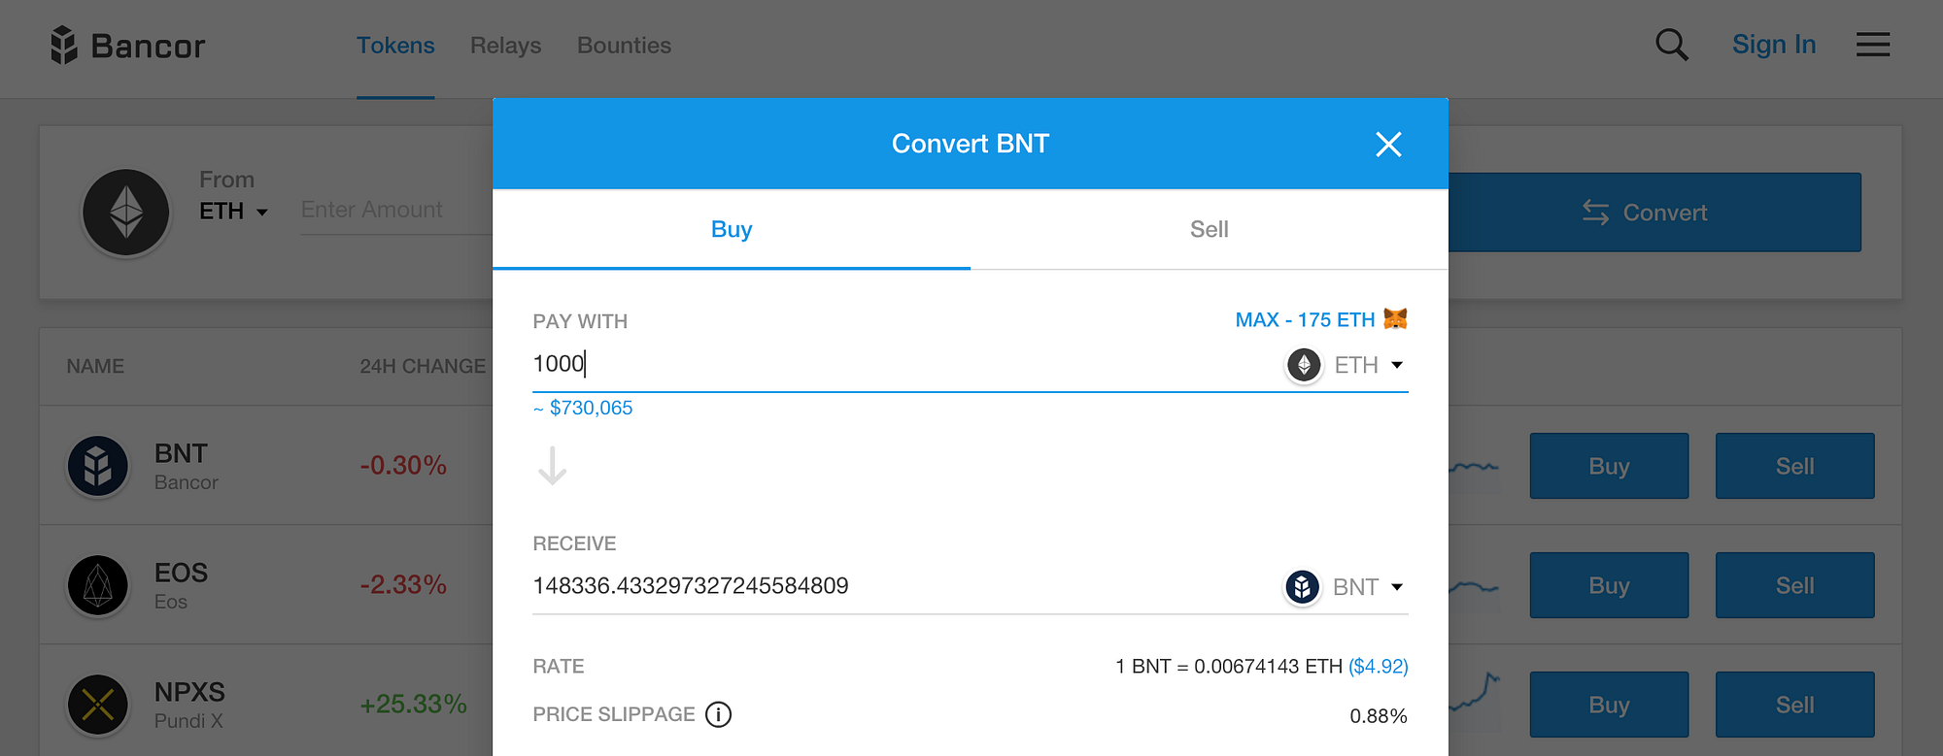Click the BNT token icon in list
Viewport: 1943px width, 756px height.
pyautogui.click(x=98, y=466)
